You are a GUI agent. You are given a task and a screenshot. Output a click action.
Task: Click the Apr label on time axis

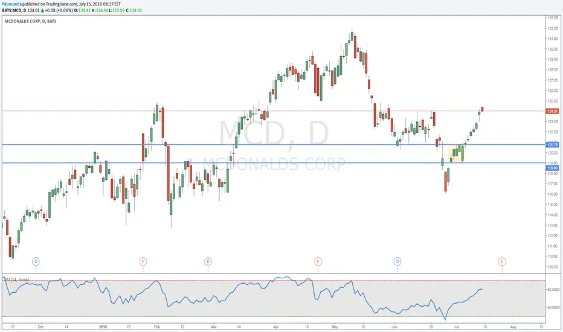(275, 327)
